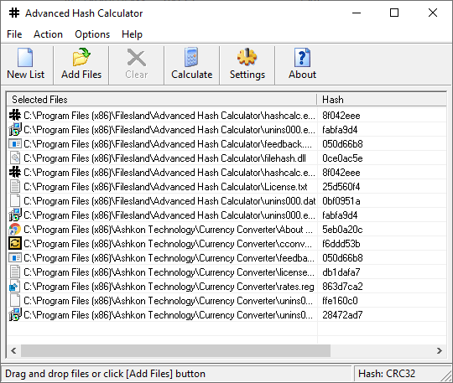Click the Currency Converter About file icon
Viewport: 453px width, 383px height.
tap(15, 229)
